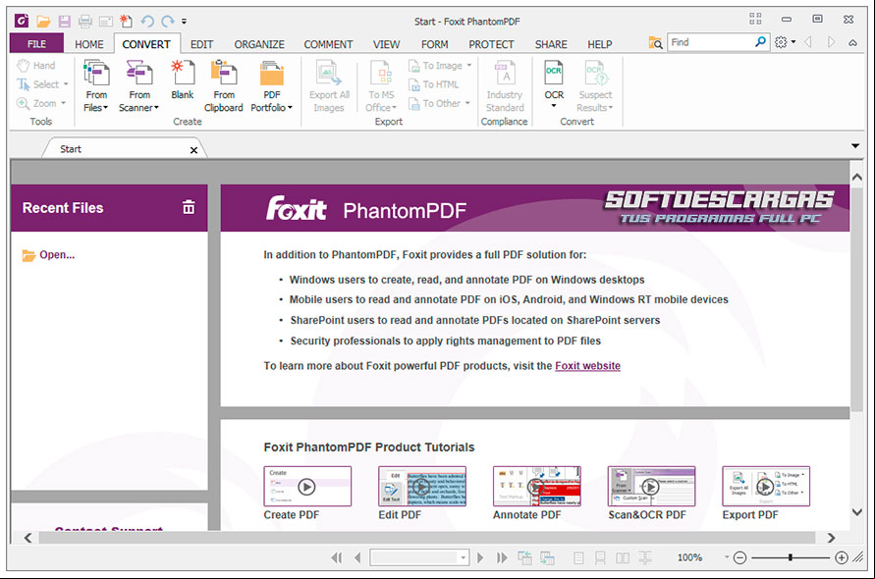Click the Email icon in quick access toolbar

pyautogui.click(x=105, y=22)
